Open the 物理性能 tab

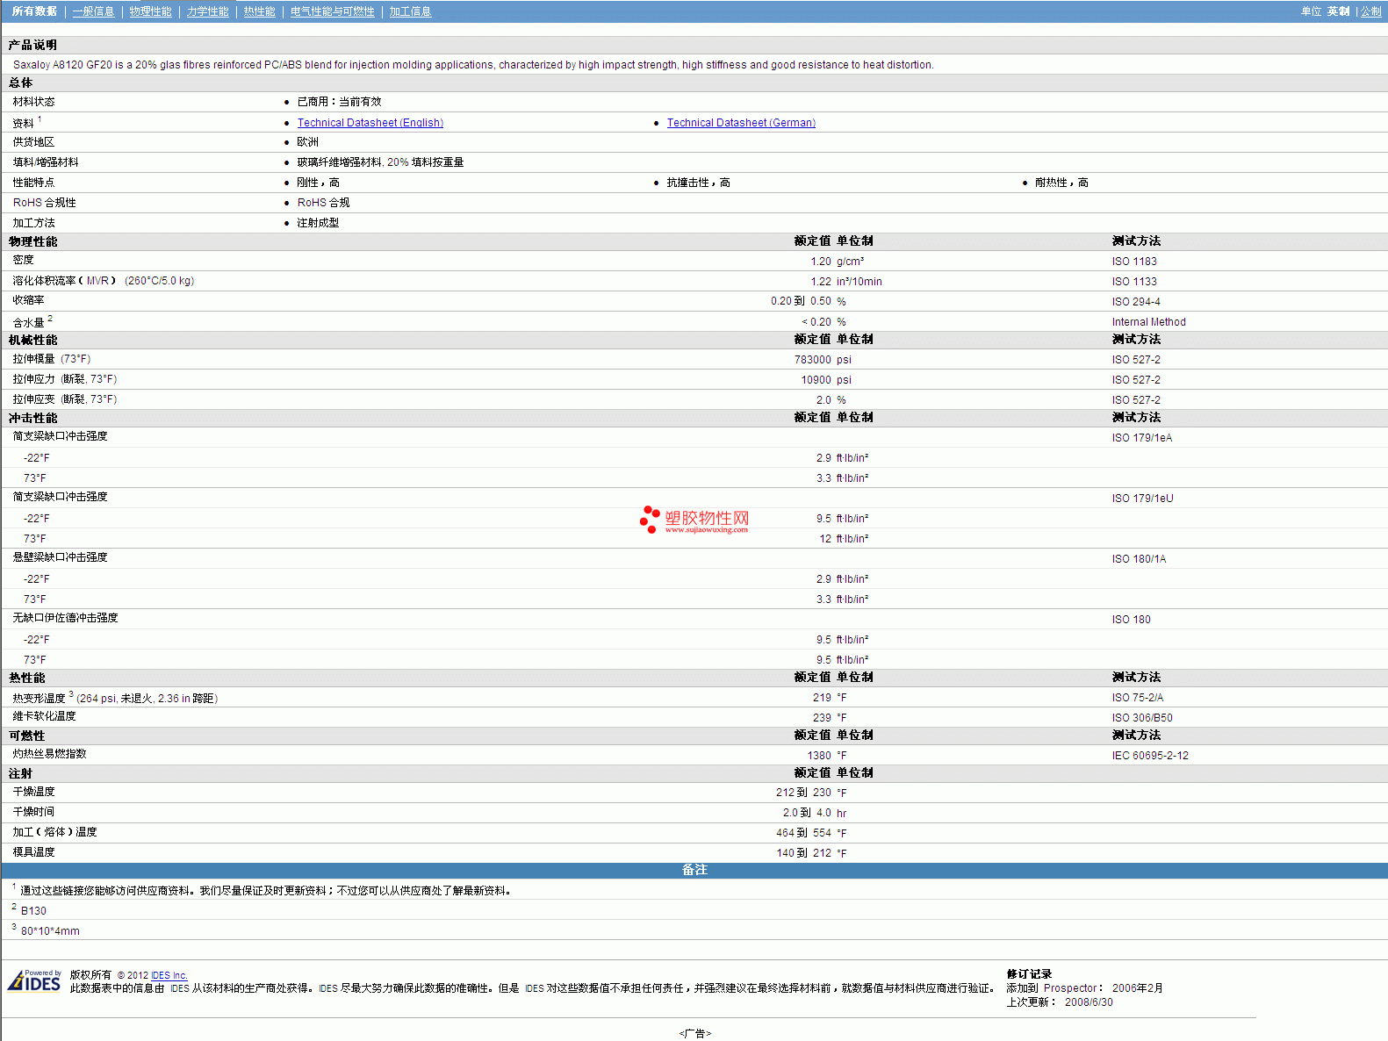[150, 11]
